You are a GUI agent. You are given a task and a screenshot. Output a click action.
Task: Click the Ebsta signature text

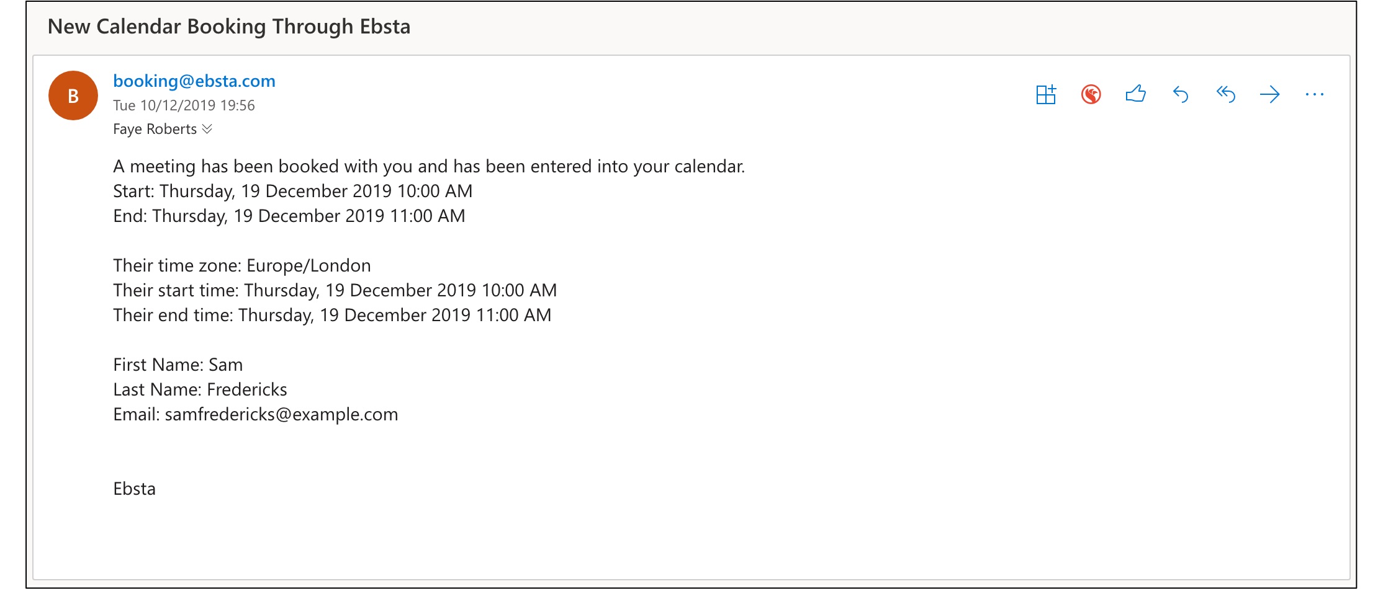(x=134, y=489)
